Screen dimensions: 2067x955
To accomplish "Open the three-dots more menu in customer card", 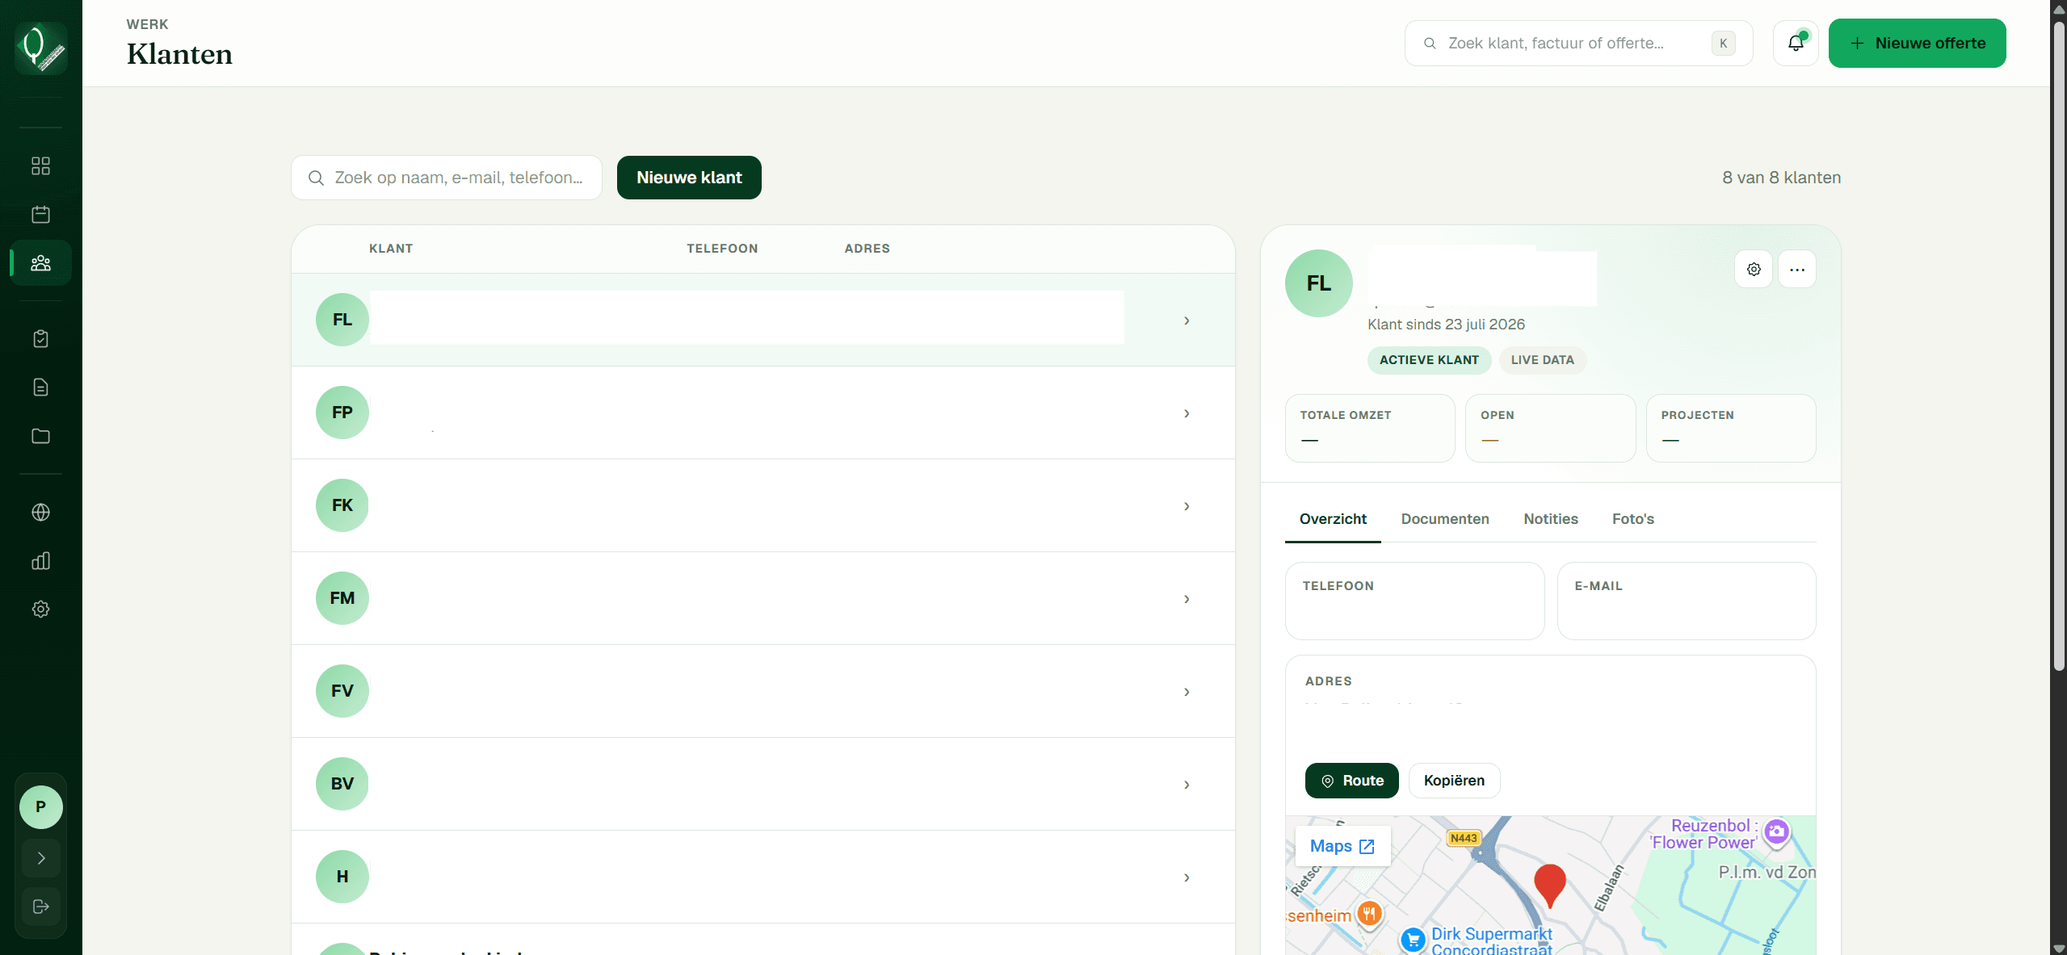I will (x=1797, y=270).
